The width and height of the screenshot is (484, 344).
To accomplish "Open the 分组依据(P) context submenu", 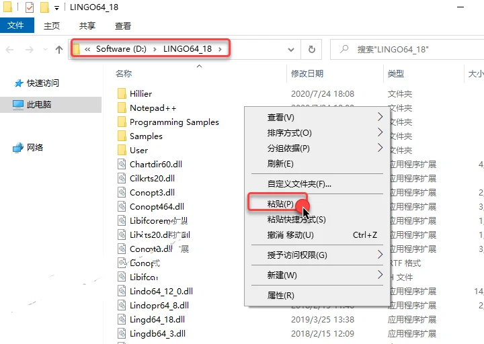I will coord(317,148).
